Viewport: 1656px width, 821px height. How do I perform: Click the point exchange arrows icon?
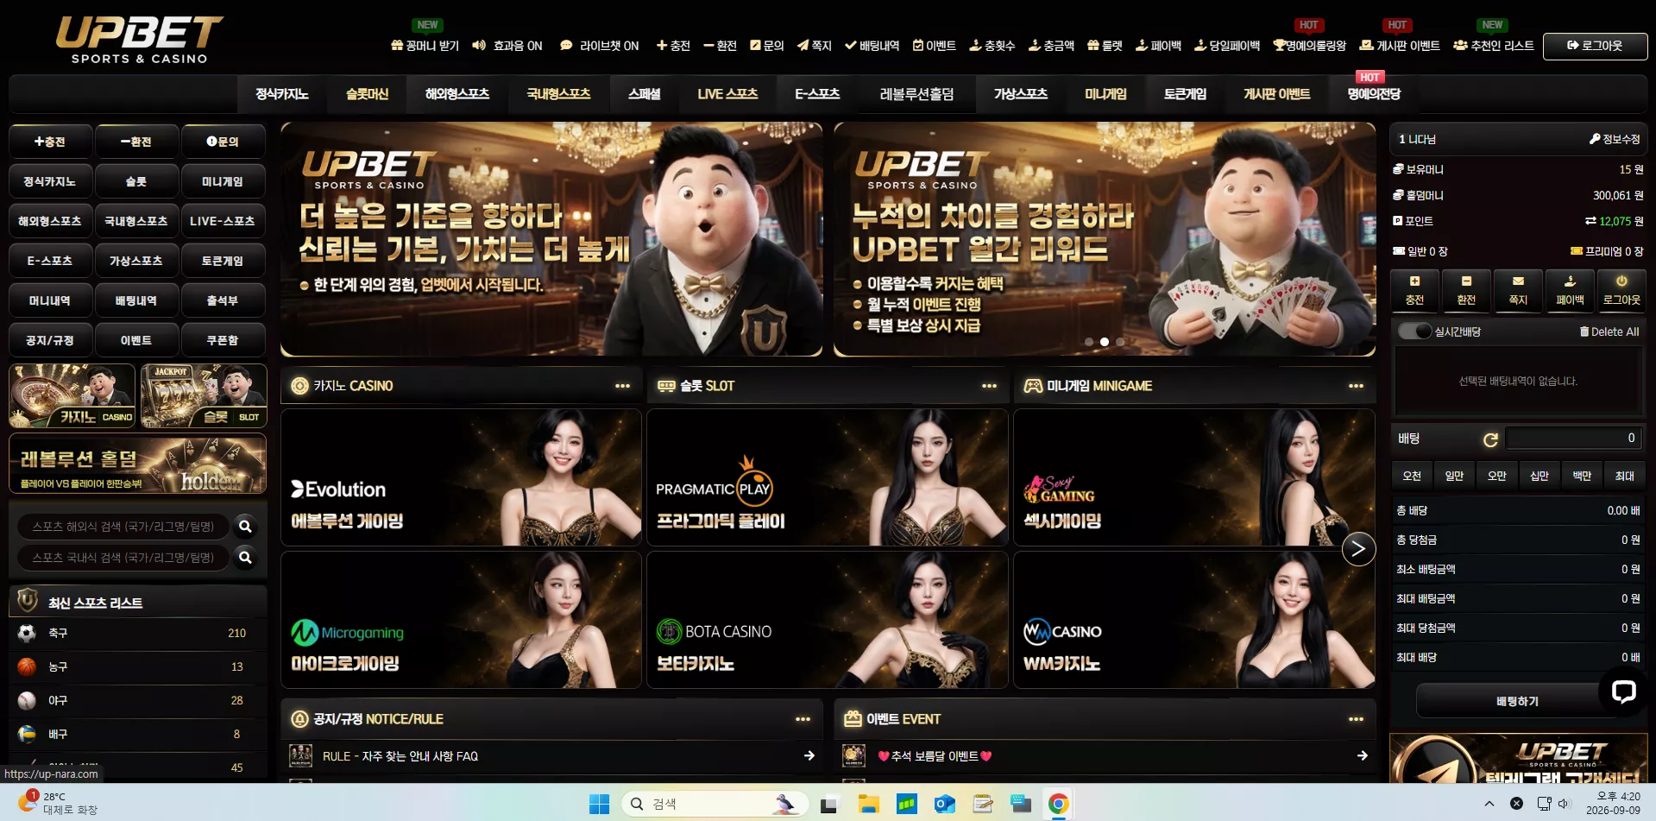pos(1590,221)
